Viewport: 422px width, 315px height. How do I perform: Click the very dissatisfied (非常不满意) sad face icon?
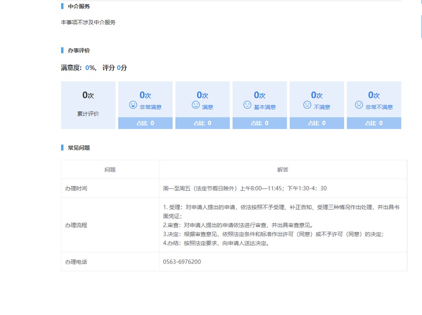click(359, 105)
